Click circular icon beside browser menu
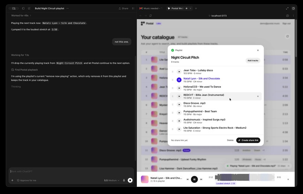This screenshot has height=194, width=303. pyautogui.click(x=288, y=16)
